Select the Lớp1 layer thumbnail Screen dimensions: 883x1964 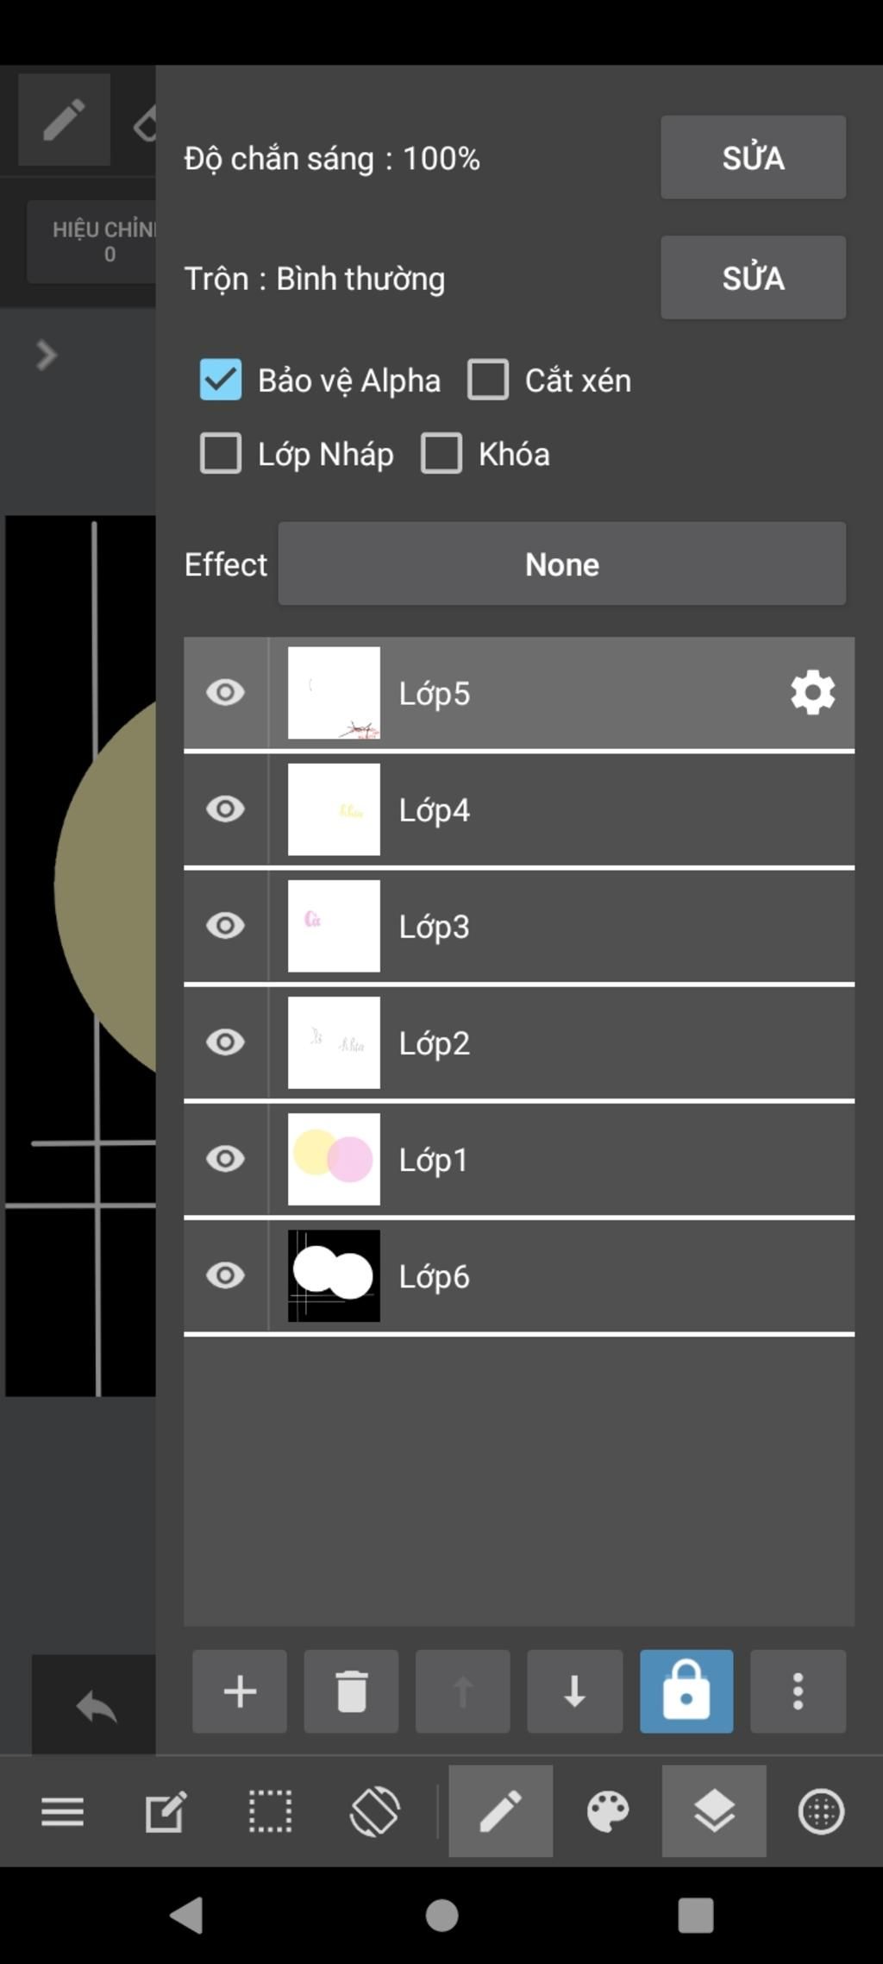[334, 1159]
